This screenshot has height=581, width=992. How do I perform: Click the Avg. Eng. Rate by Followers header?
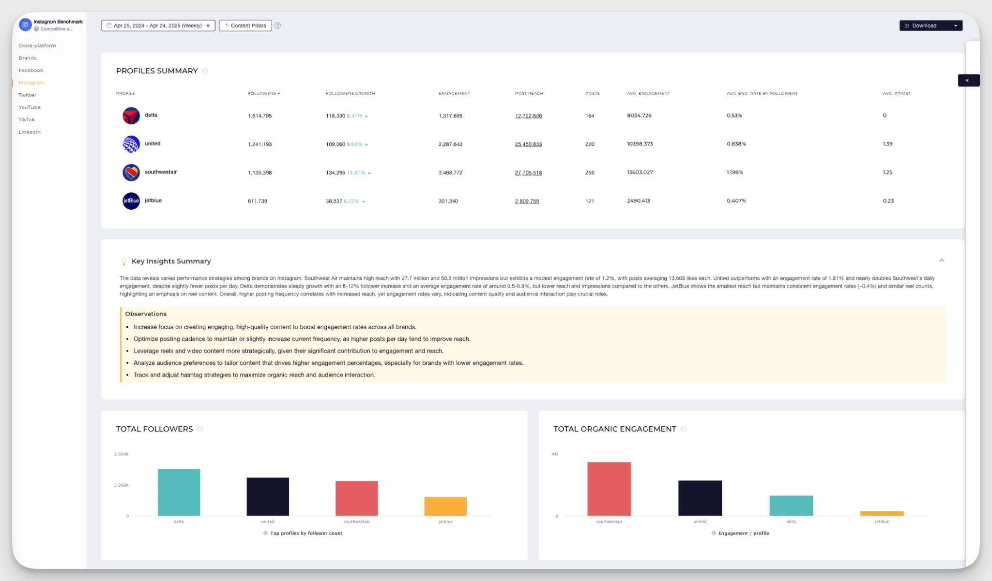[762, 93]
